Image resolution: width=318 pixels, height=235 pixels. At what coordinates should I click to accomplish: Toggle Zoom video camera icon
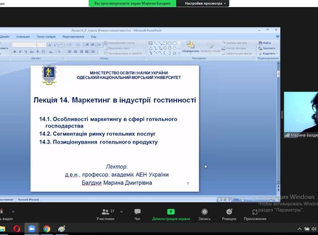pyautogui.click(x=1, y=211)
